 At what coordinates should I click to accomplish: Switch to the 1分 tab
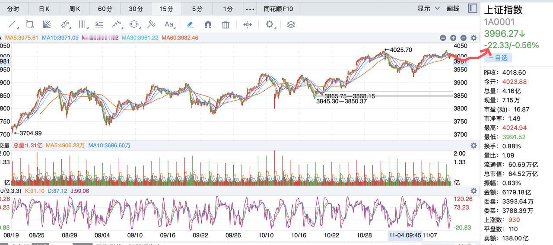tap(228, 9)
